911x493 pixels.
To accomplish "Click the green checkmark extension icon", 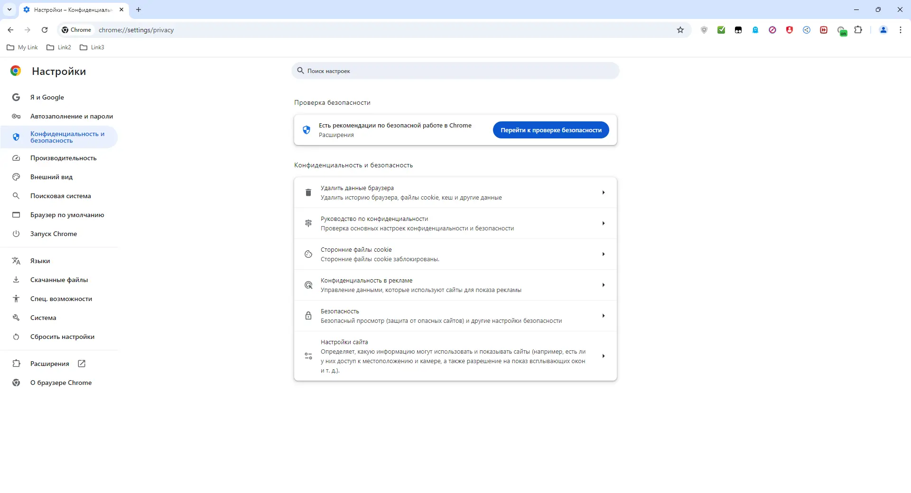I will [x=722, y=30].
